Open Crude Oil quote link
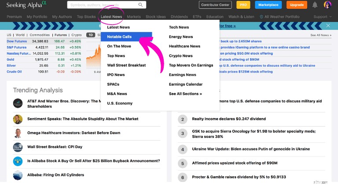Screen dimensions: 338x185 pos(14,72)
